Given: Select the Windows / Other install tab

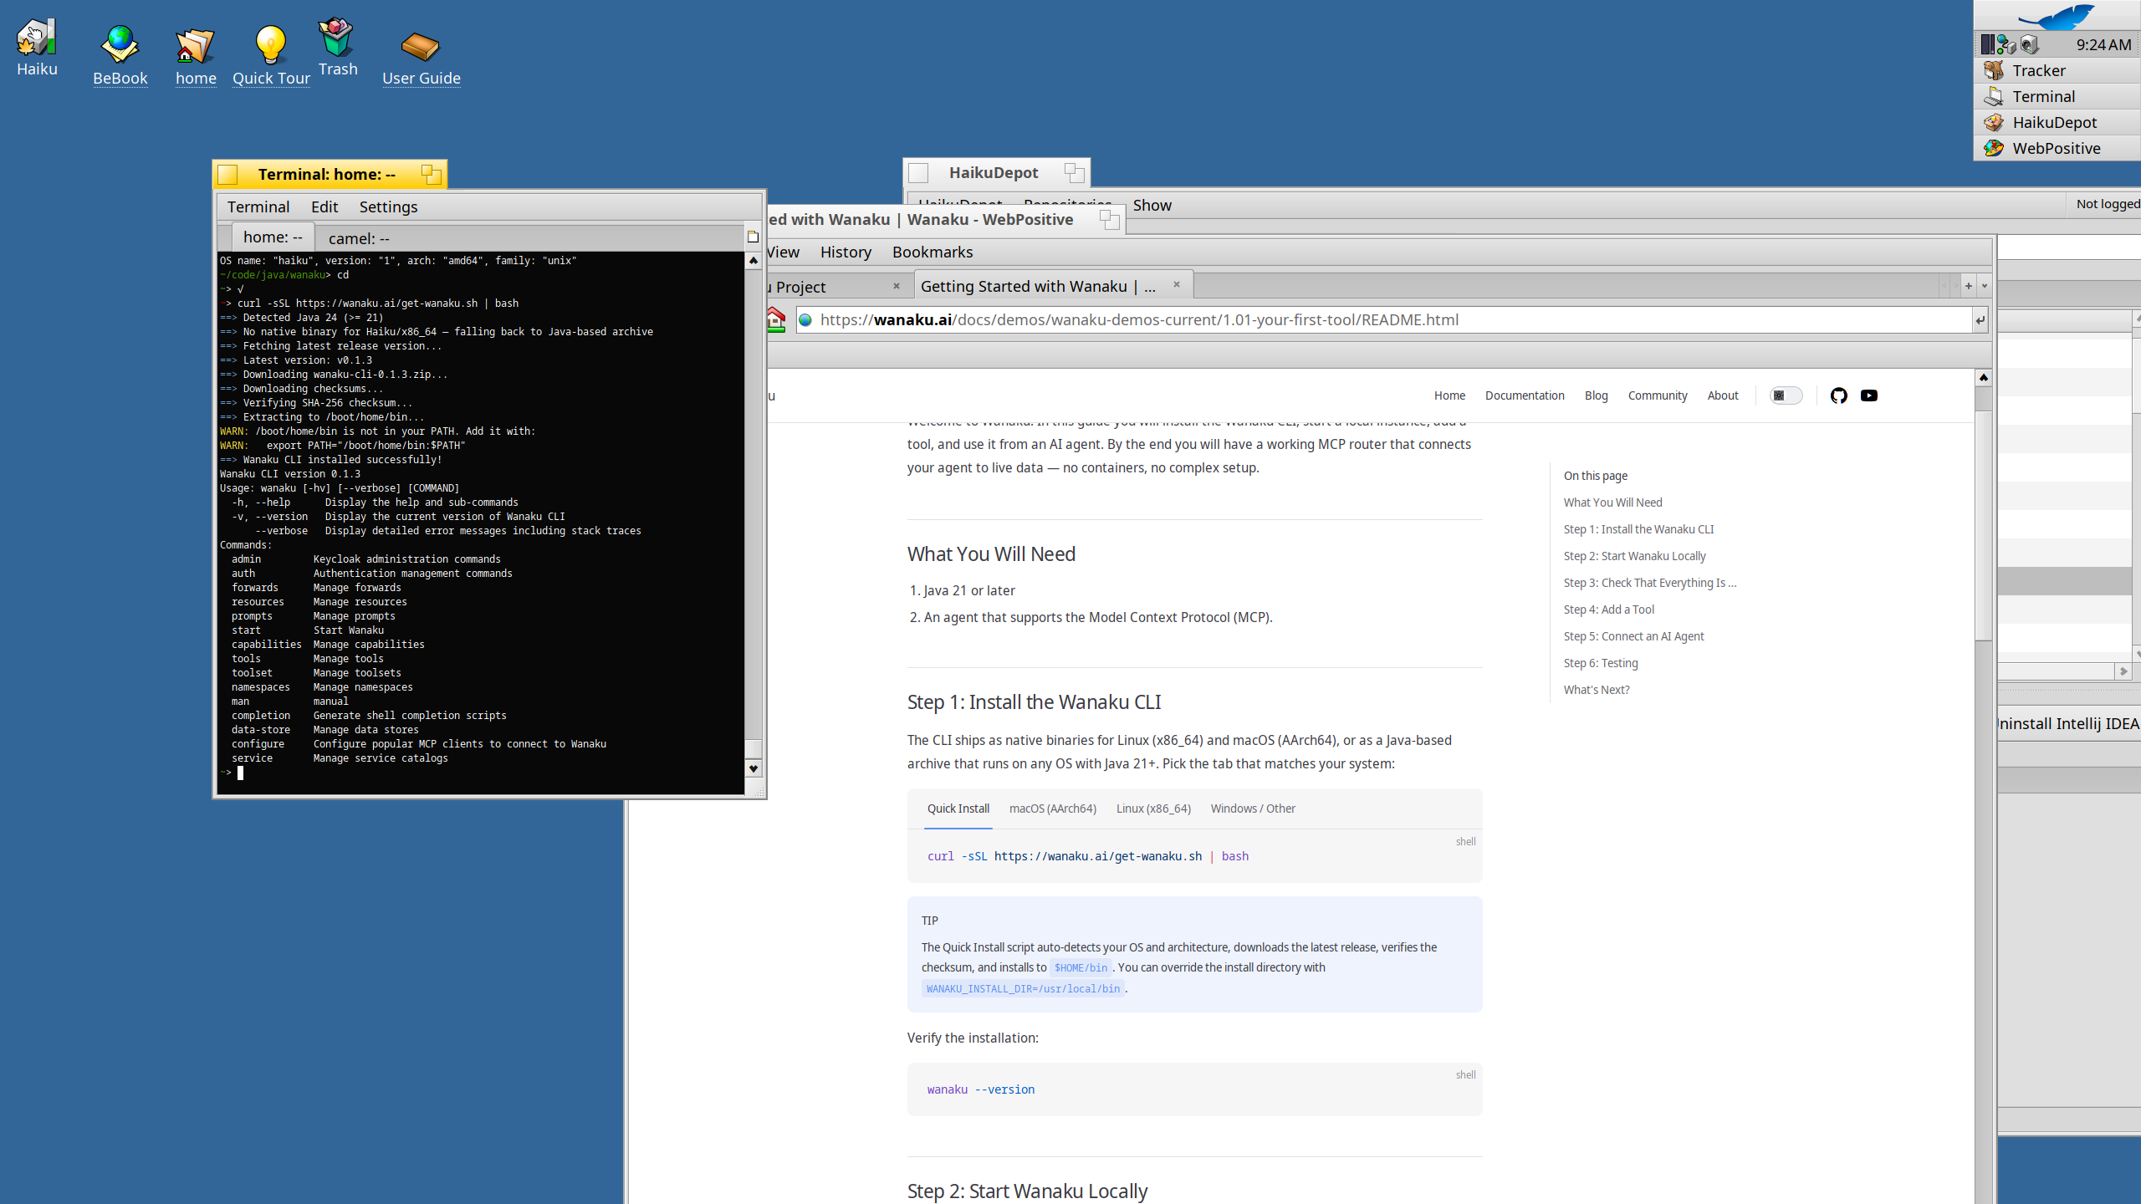Looking at the screenshot, I should click(x=1253, y=809).
